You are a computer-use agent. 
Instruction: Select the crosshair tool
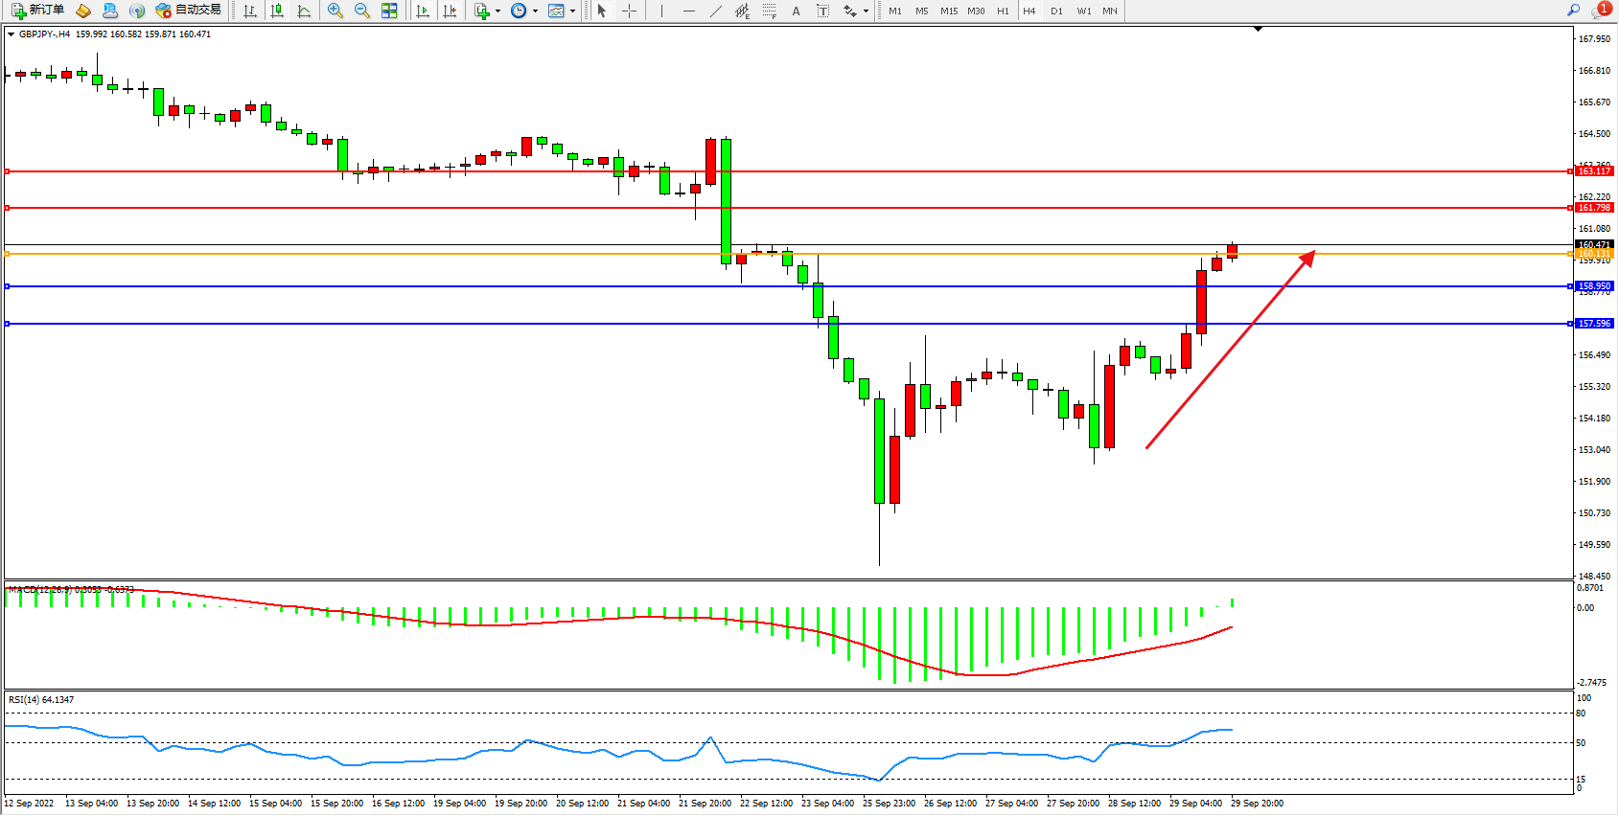[630, 11]
